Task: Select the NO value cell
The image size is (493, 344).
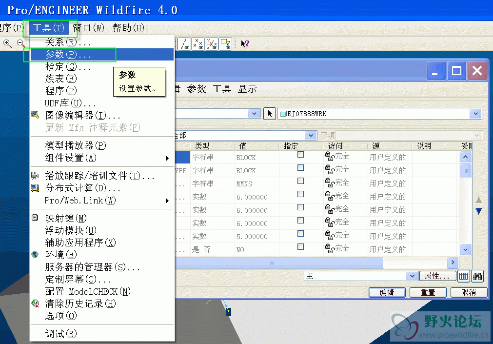Action: click(x=256, y=249)
